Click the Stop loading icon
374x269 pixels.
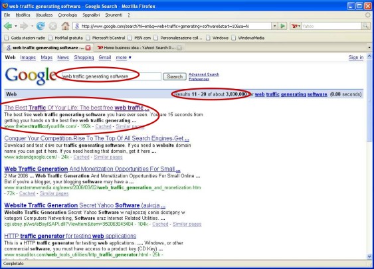coord(52,26)
